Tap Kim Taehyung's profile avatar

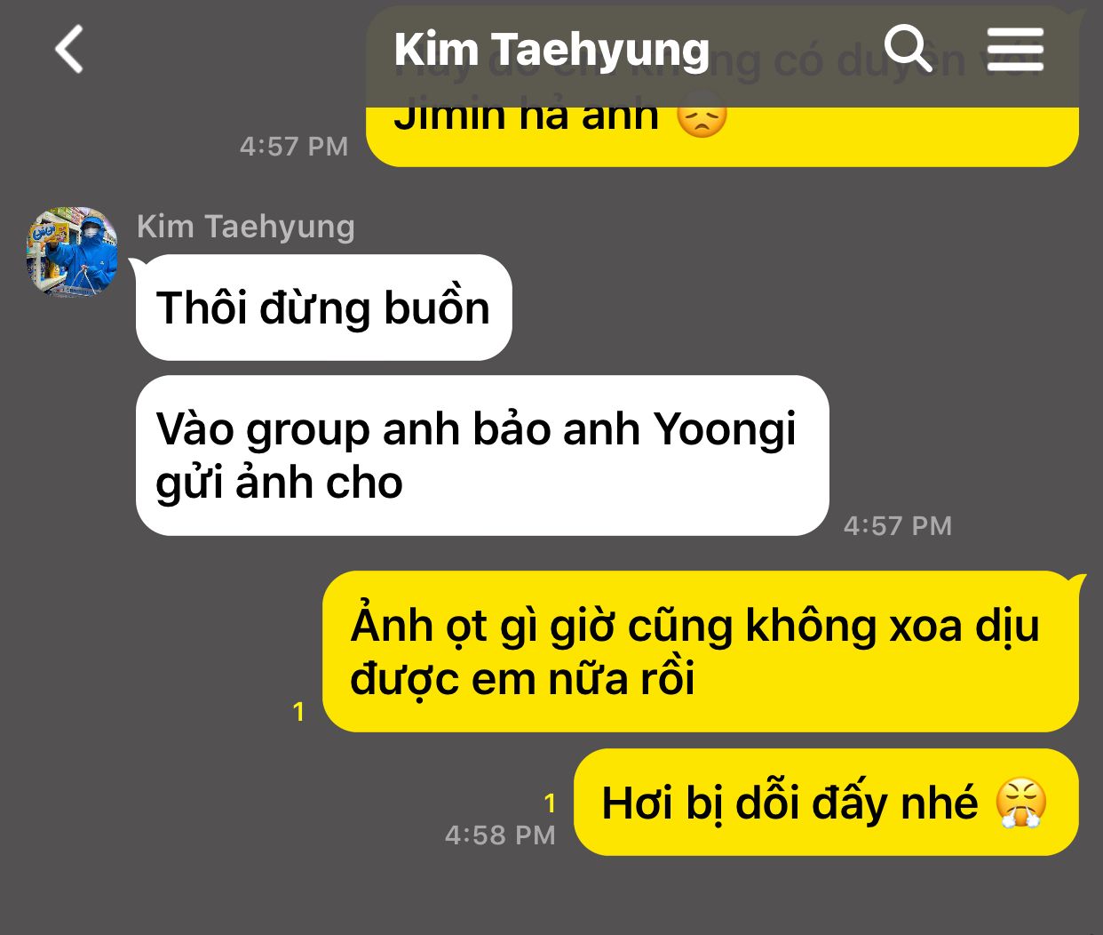(73, 252)
